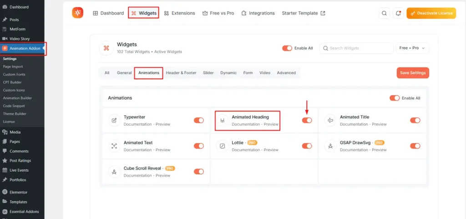Click the Cube Scroll Reveal widget icon
Screen dimensions: 466x219
pyautogui.click(x=114, y=172)
